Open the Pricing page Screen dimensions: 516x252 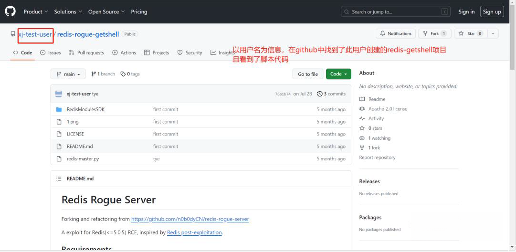tap(139, 11)
